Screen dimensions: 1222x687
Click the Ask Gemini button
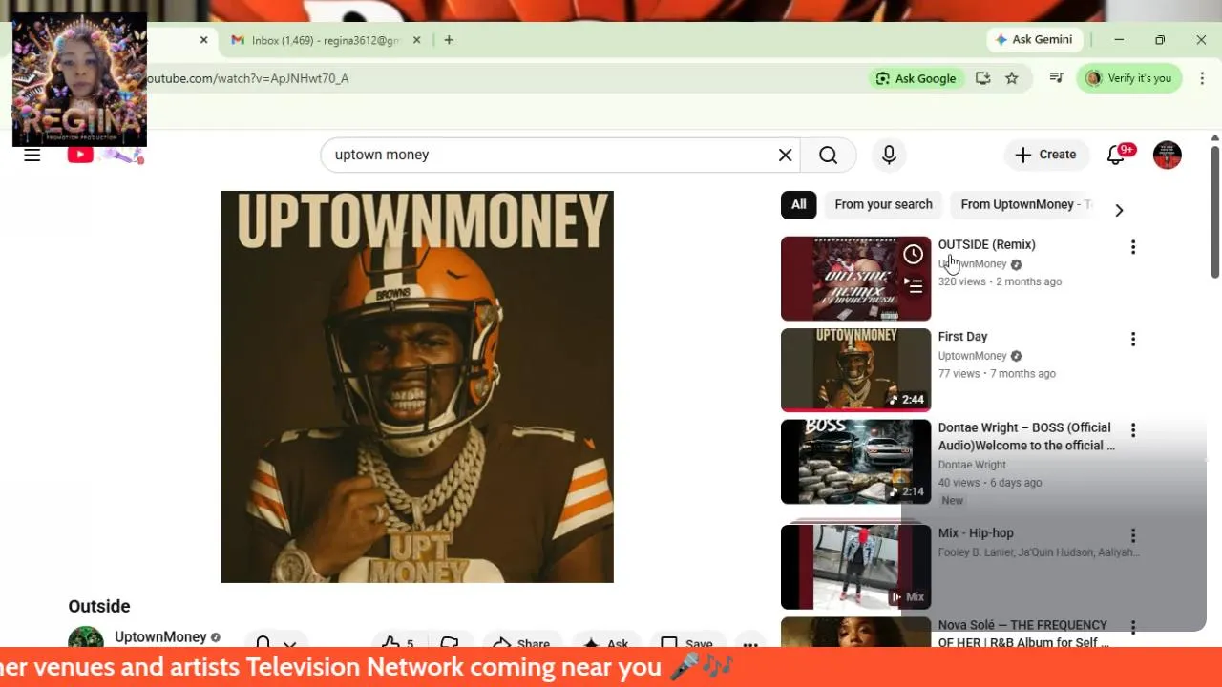tap(1034, 40)
